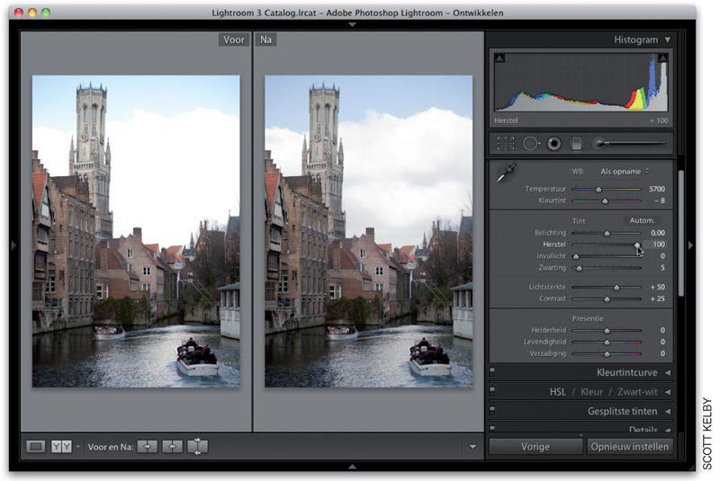Adjust the Contrast slider

pos(606,299)
